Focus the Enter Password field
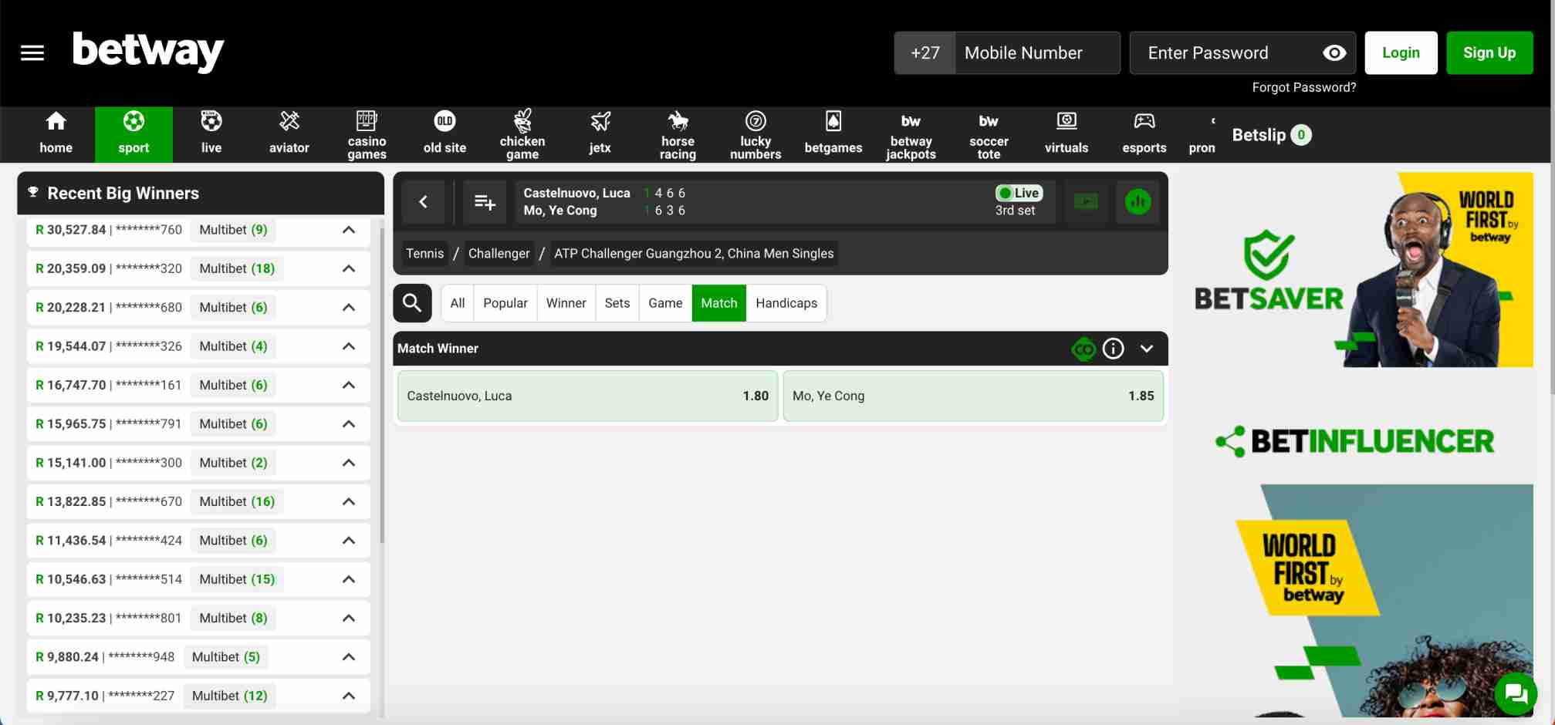Viewport: 1555px width, 725px height. click(1242, 52)
